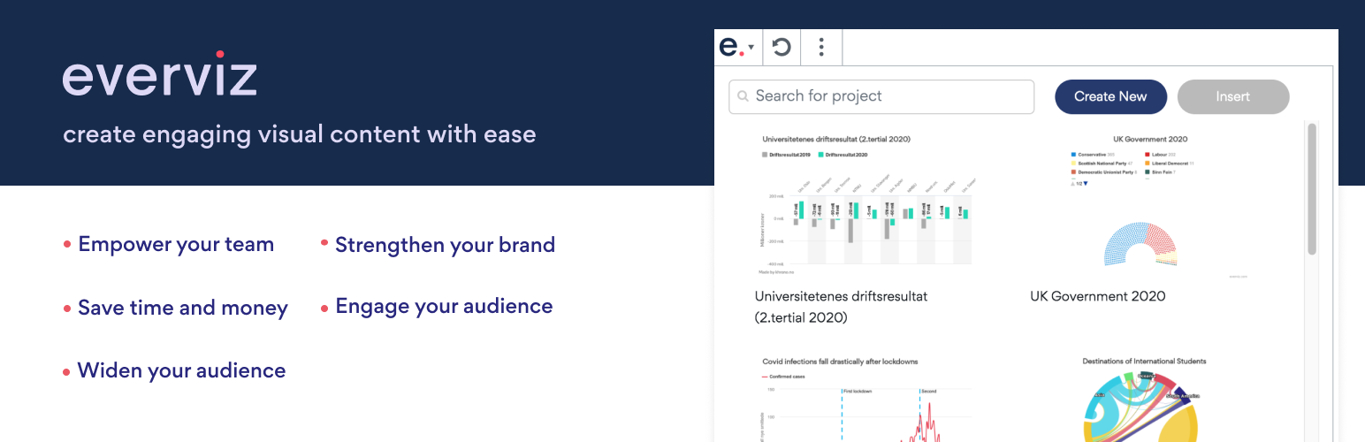Click 'UK Government 2020' project caption

[x=1098, y=296]
